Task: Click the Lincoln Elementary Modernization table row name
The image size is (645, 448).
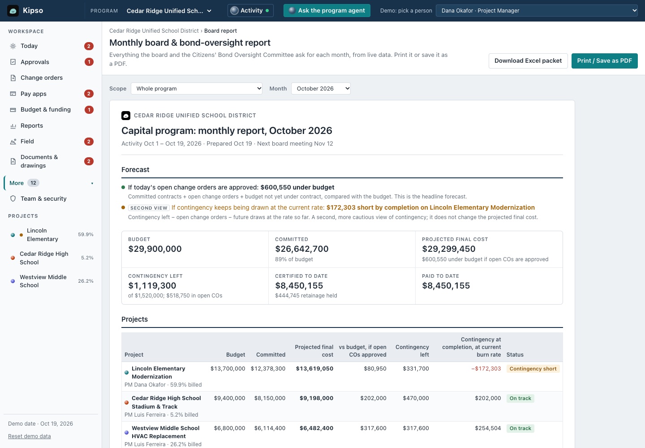Action: pos(158,373)
